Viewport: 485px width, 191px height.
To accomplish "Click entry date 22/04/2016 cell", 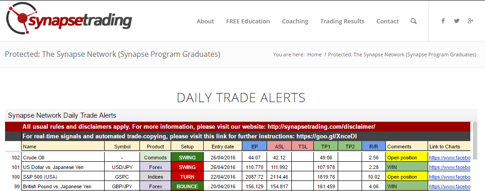I will [x=223, y=177].
